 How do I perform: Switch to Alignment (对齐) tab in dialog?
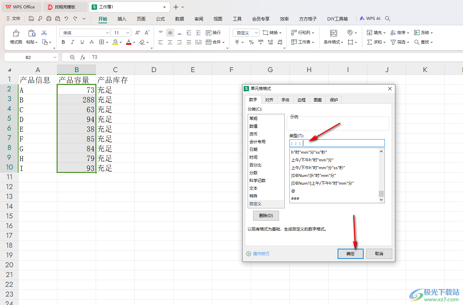[269, 100]
